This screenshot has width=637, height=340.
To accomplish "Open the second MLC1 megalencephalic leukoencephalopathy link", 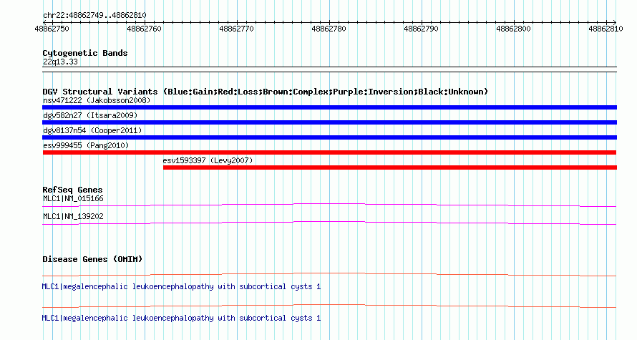I will pyautogui.click(x=181, y=318).
